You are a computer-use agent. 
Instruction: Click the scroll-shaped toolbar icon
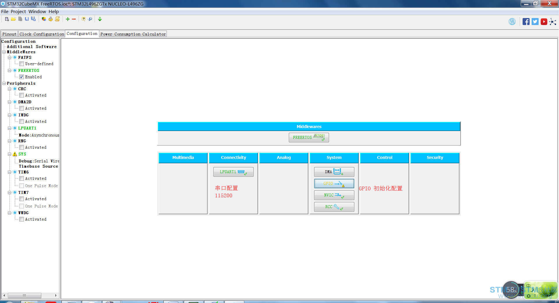coord(57,19)
